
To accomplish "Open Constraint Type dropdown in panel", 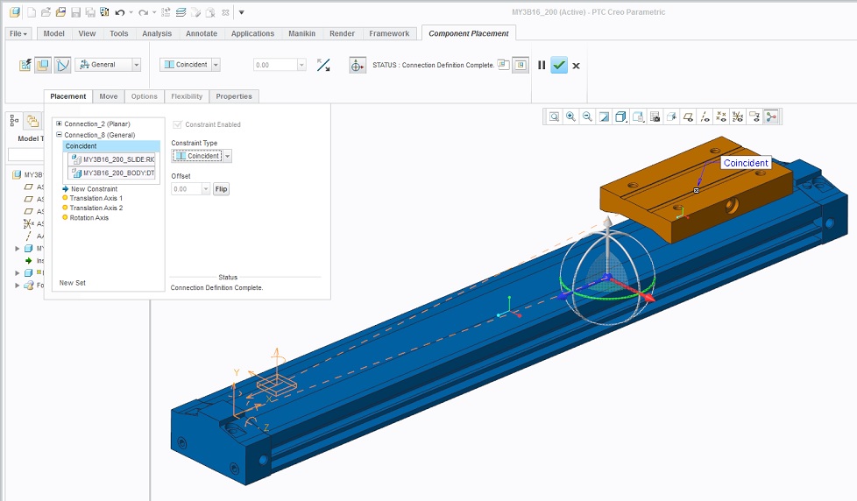I will pyautogui.click(x=227, y=156).
